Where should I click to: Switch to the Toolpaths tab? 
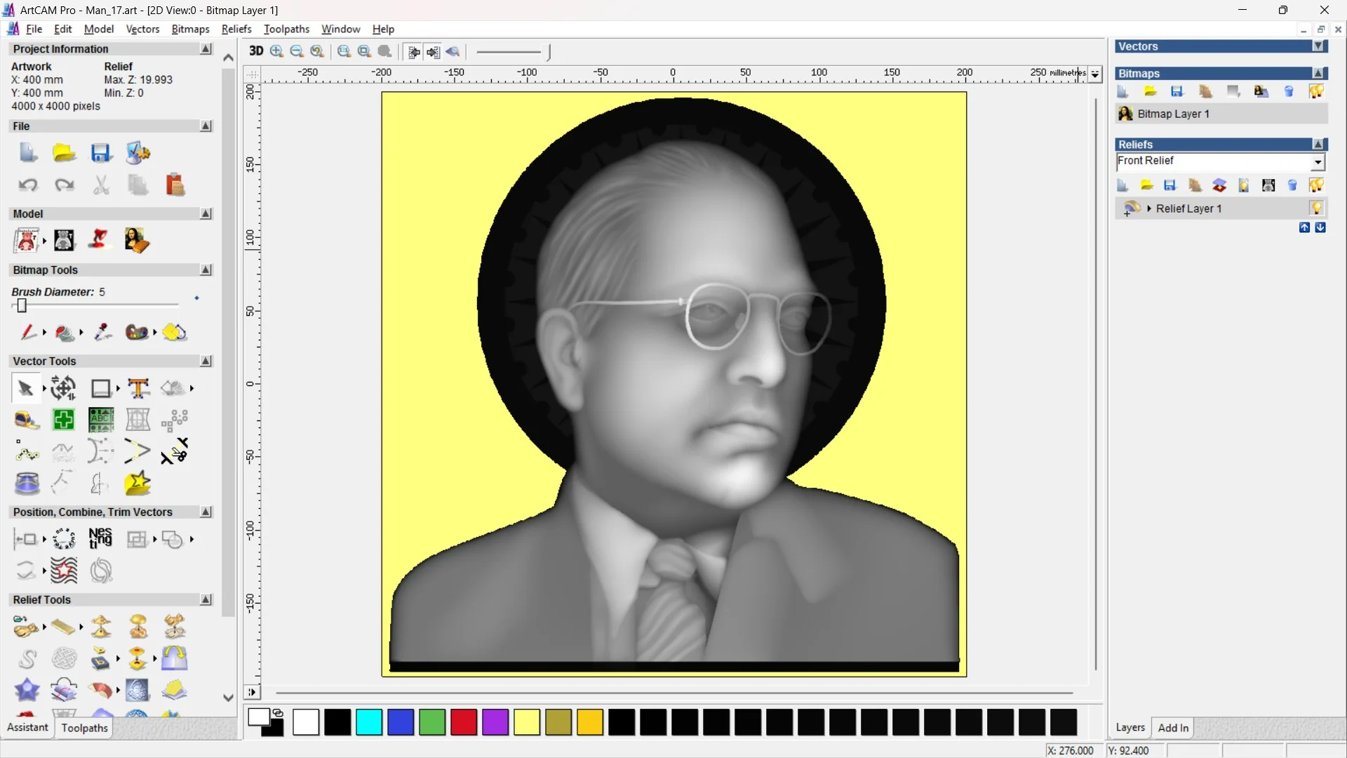[x=83, y=728]
